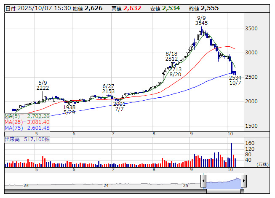
Task: Click the right range slider arrow handle
Action: [244, 181]
